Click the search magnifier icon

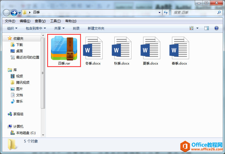coord(219,13)
